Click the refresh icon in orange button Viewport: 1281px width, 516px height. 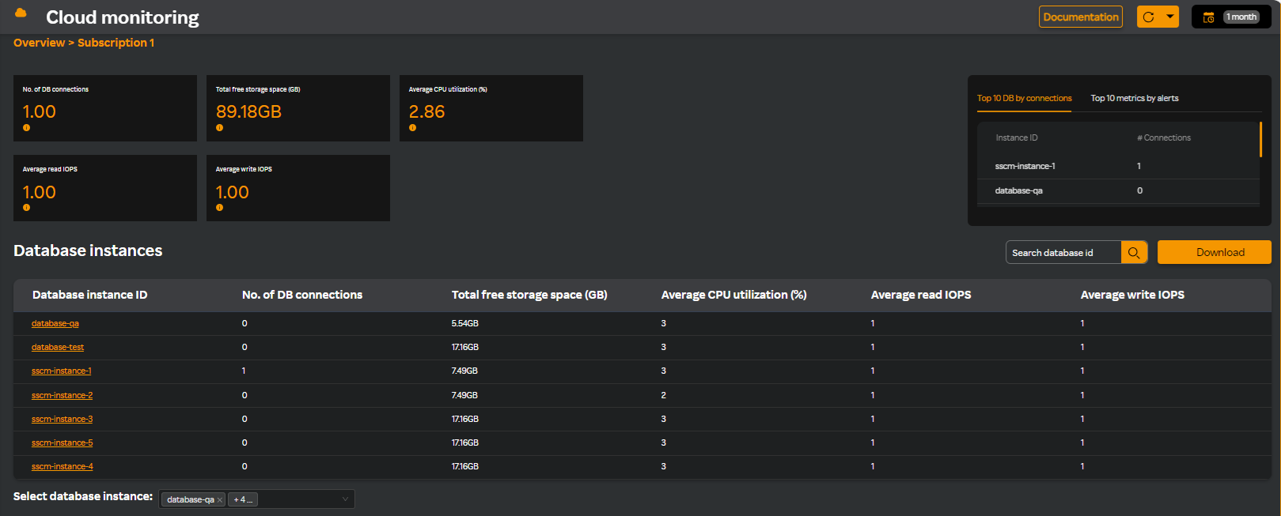click(1149, 17)
